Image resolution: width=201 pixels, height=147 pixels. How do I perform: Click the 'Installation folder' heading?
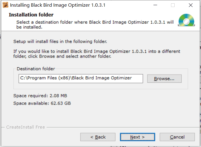pos(31,15)
